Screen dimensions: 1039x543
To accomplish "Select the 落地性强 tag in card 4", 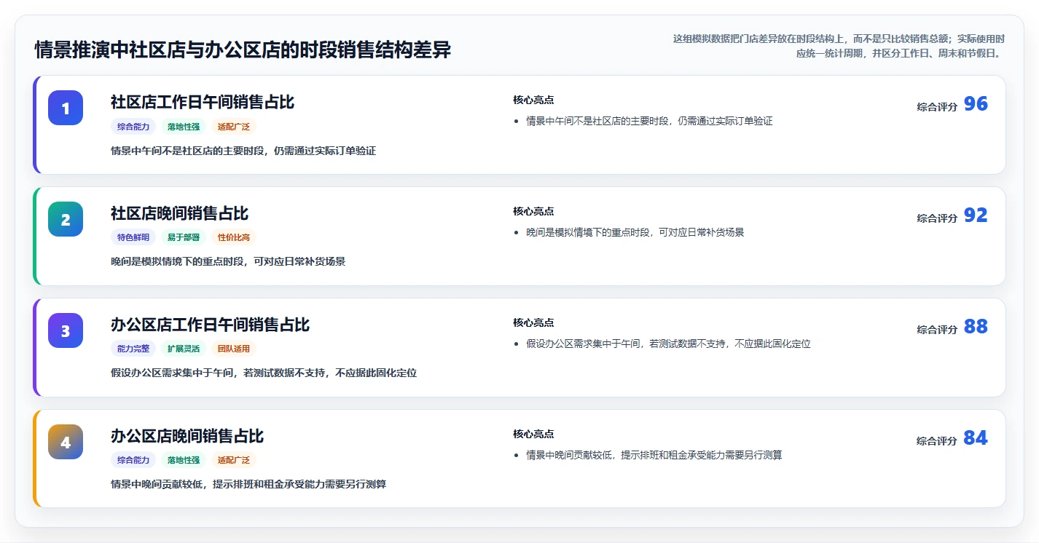I will [184, 460].
